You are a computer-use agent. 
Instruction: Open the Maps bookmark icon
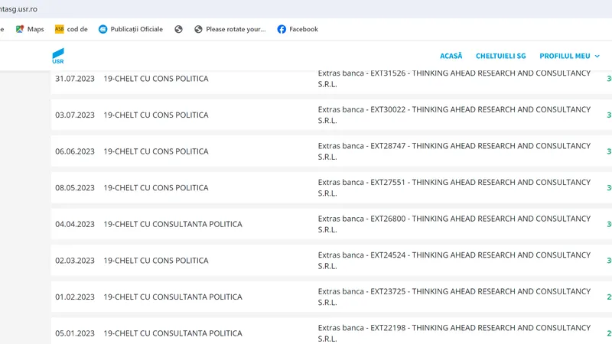(x=20, y=29)
